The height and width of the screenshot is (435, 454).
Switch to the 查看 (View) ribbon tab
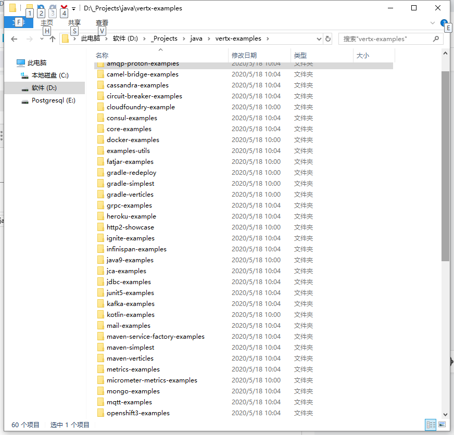101,23
